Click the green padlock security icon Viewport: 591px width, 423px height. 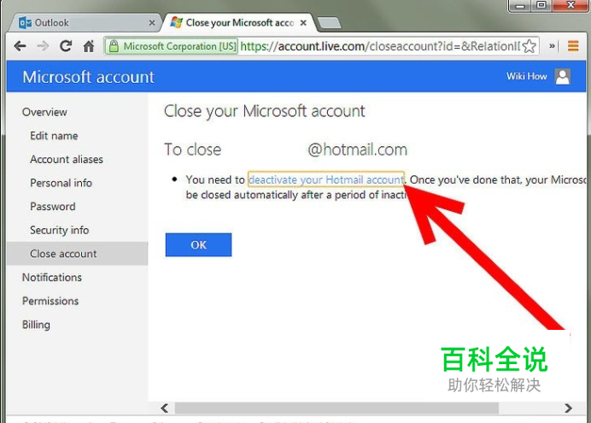click(114, 46)
